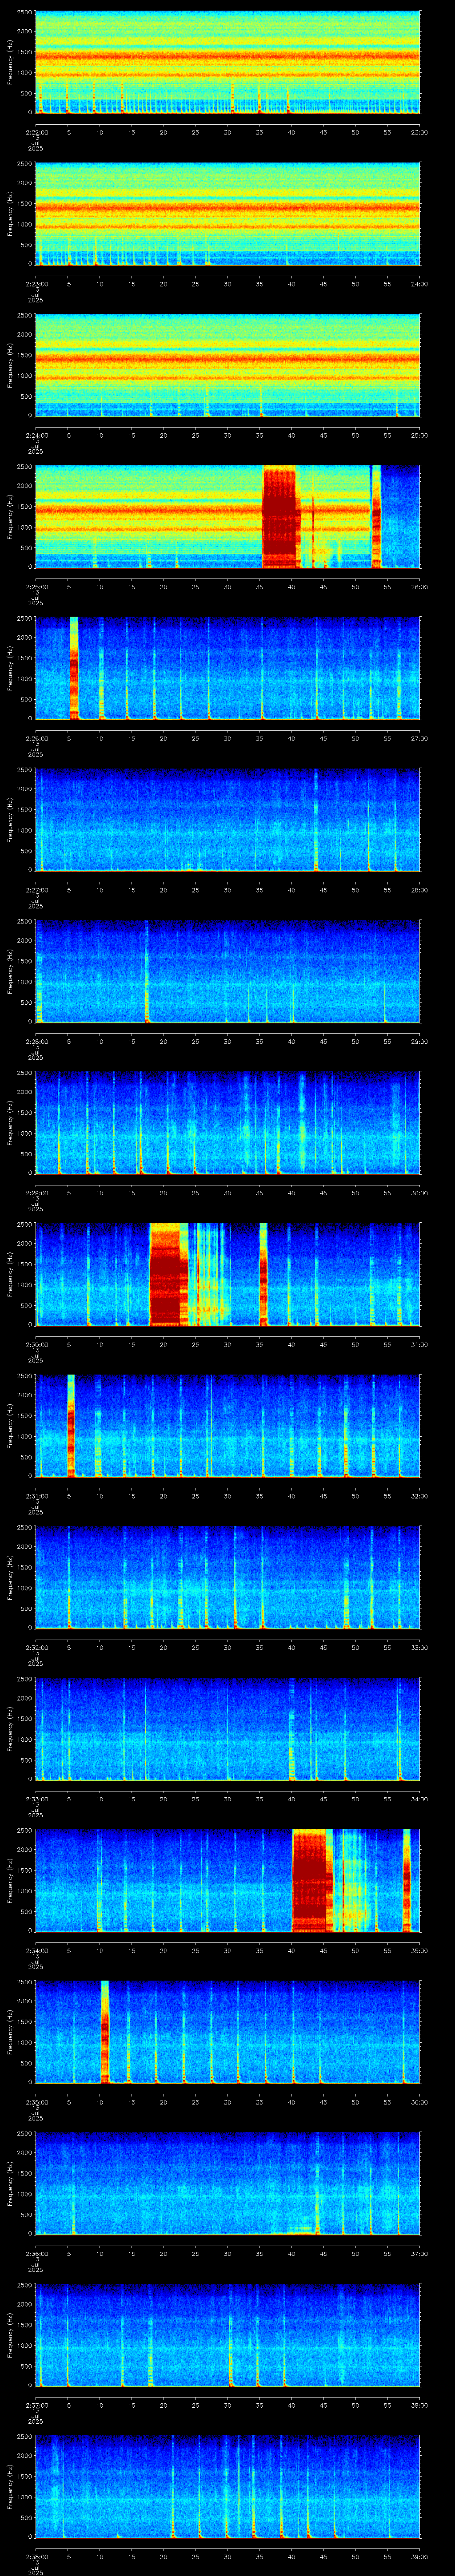Select the spectrogram panel starting at 2:24:00
The image size is (455, 2576).
tap(227, 365)
